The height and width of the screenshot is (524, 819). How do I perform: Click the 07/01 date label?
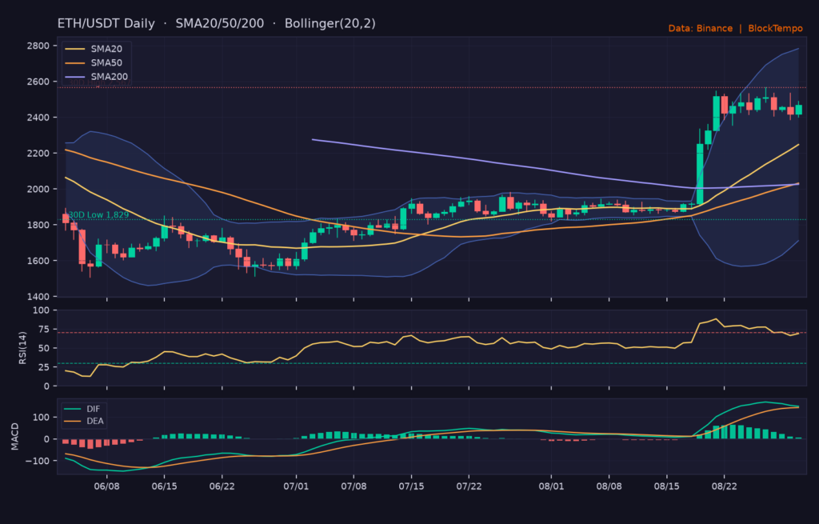tap(296, 486)
